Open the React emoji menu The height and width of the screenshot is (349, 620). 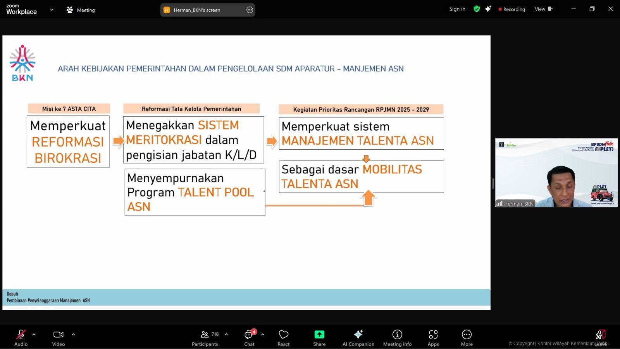pos(283,337)
